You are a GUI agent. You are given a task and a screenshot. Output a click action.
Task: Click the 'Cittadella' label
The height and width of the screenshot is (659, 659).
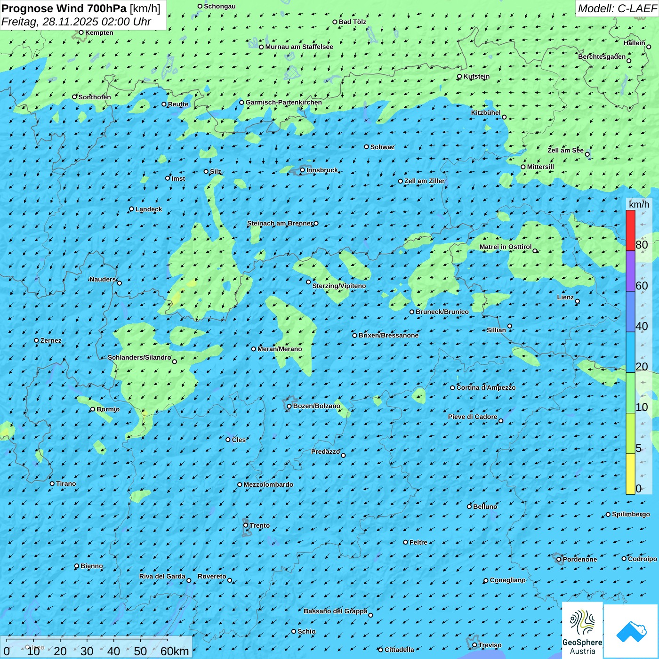pyautogui.click(x=399, y=650)
